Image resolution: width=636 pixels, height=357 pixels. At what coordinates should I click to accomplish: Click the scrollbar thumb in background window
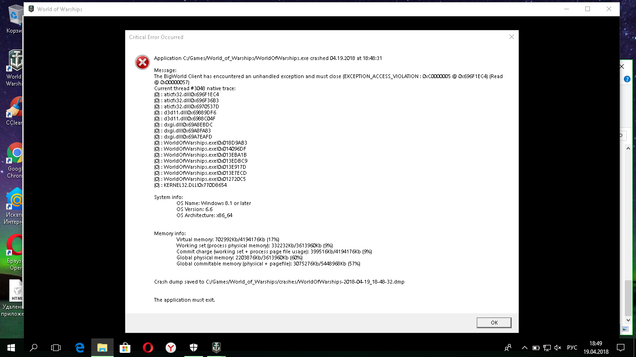click(x=628, y=297)
